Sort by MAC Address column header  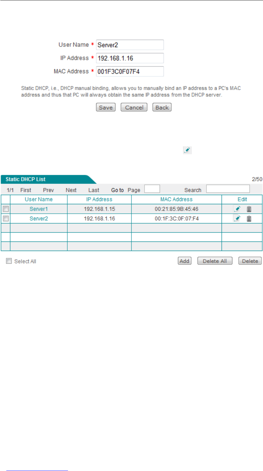coord(176,199)
